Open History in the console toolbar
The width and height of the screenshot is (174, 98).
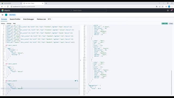click(3, 24)
